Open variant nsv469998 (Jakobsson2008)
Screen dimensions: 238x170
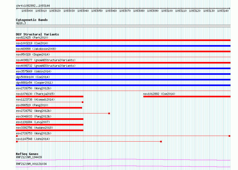coord(36,49)
